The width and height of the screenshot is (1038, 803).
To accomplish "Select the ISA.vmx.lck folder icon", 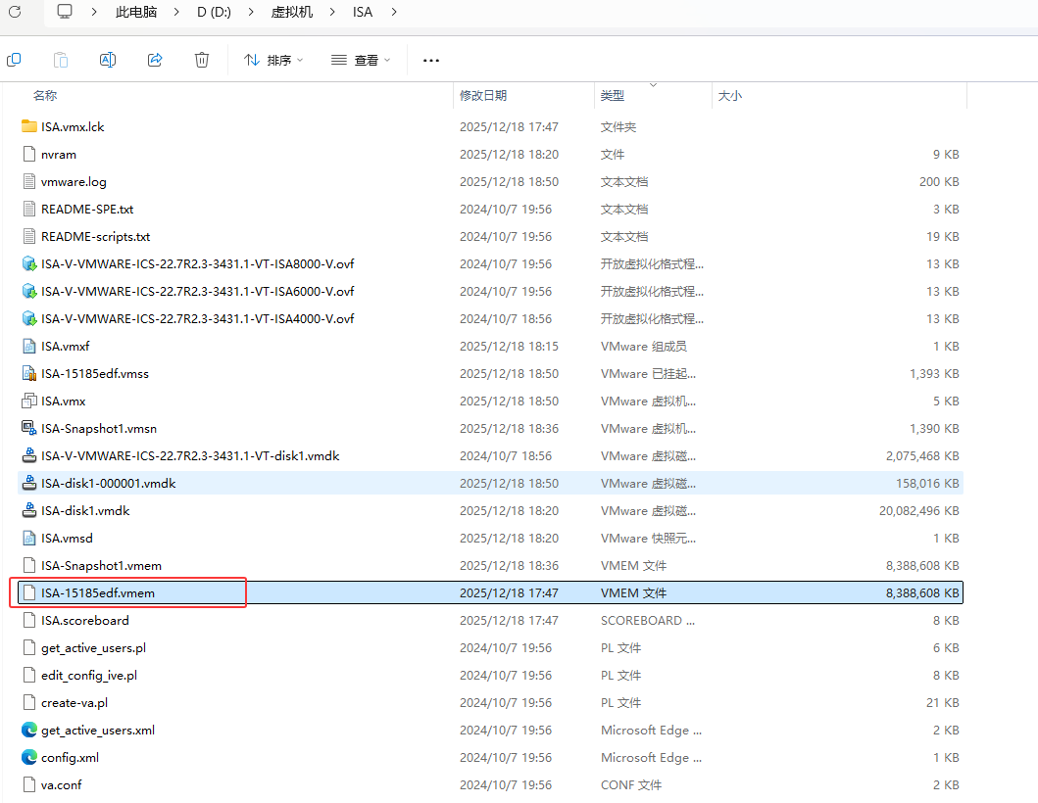I will [x=29, y=126].
